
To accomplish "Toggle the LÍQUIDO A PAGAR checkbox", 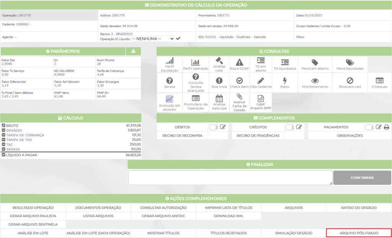I will [x=3, y=155].
